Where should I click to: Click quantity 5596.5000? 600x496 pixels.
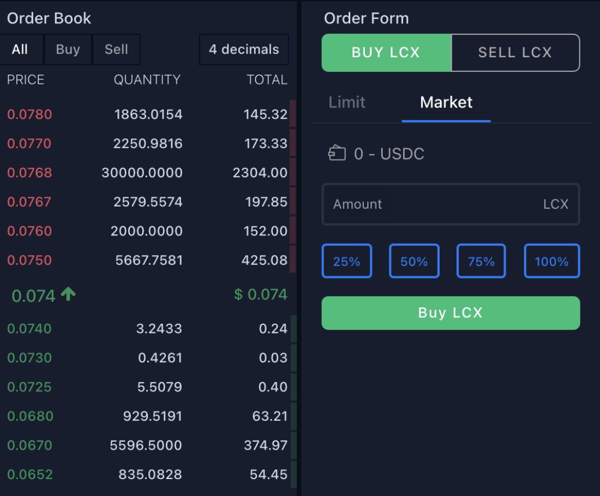point(146,445)
